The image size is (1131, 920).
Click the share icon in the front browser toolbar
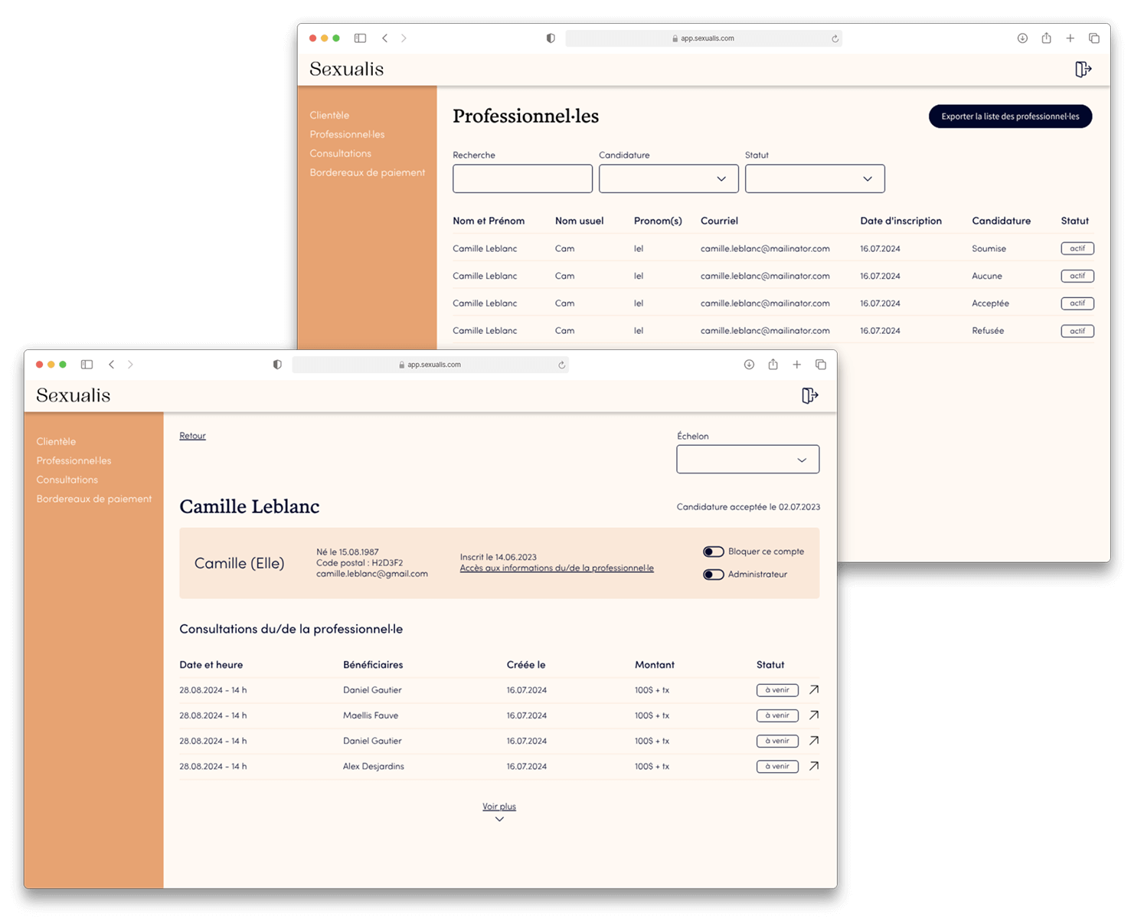(773, 365)
